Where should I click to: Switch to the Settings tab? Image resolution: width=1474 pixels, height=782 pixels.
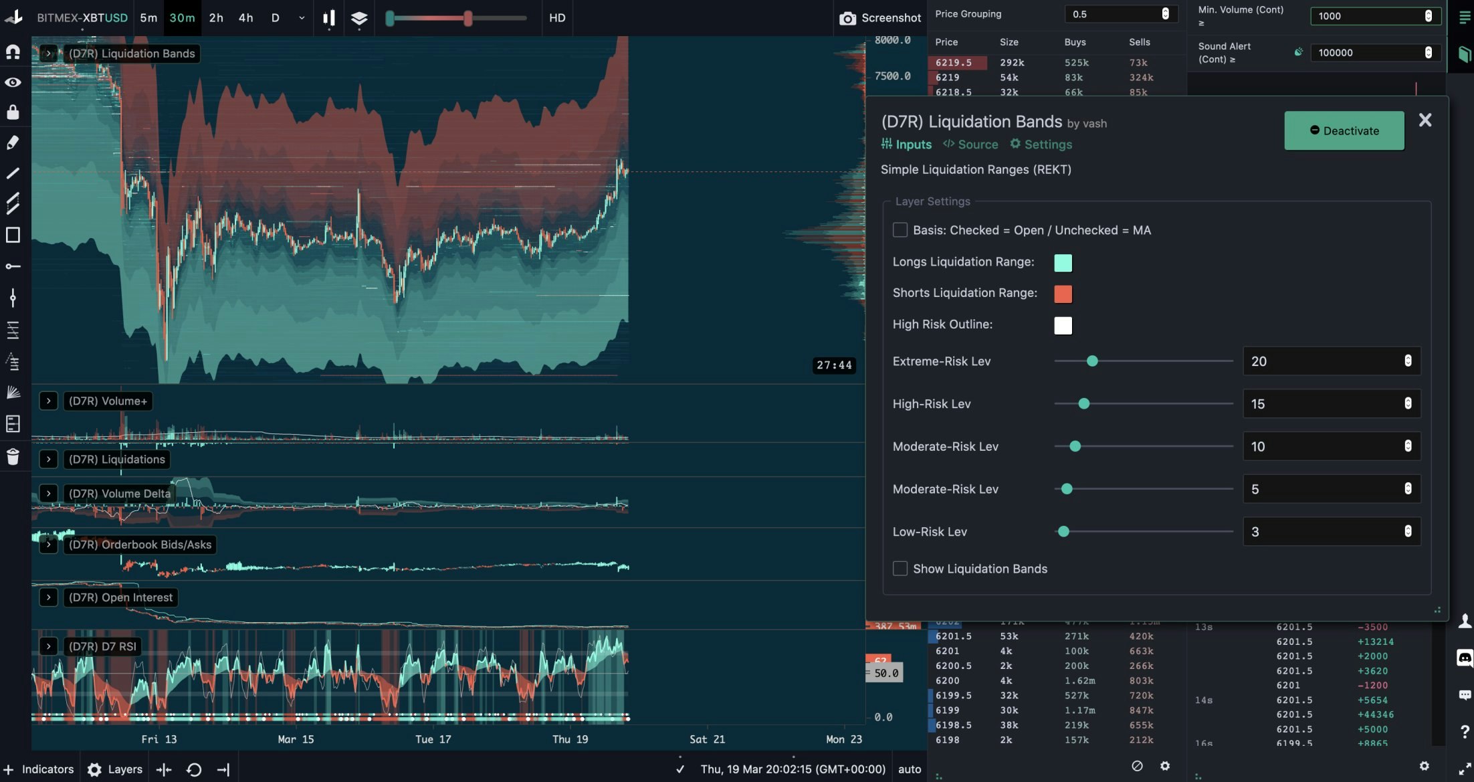[1041, 144]
